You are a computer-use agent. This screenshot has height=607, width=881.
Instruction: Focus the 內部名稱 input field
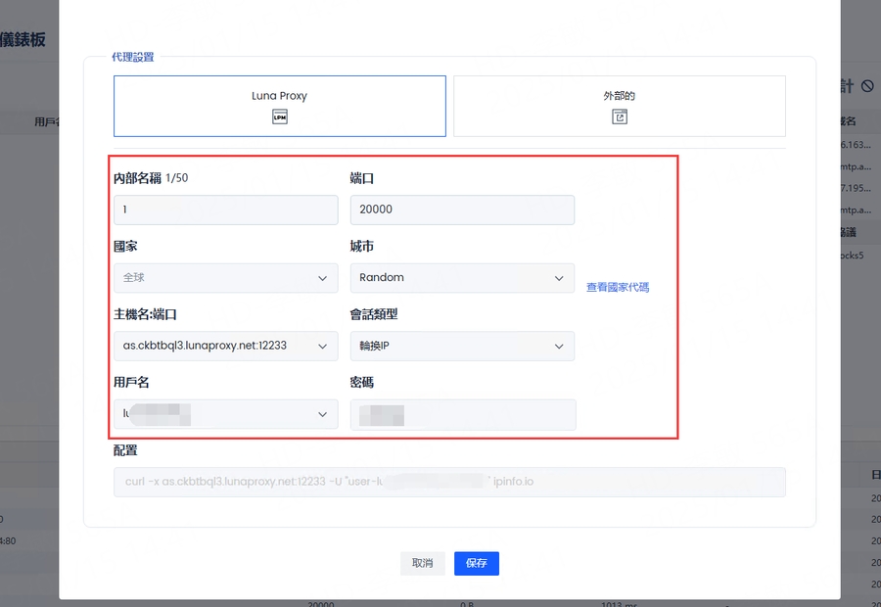225,210
